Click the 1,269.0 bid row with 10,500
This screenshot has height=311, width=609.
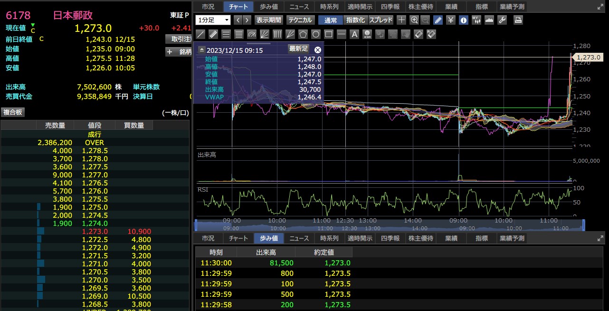95,296
